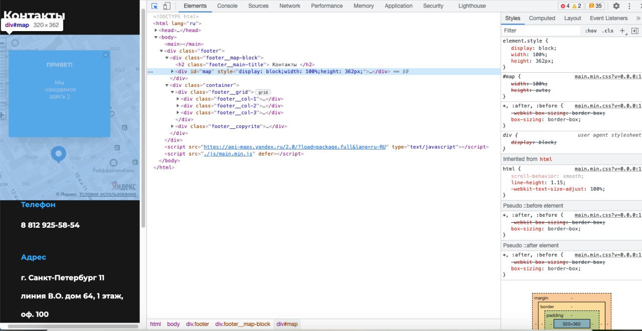642x331 pixels.
Task: Open the Yandex terms of use link
Action: 107,194
